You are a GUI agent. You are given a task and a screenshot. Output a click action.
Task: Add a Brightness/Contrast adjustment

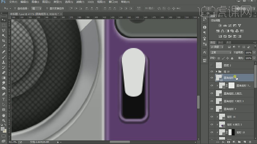point(220,26)
